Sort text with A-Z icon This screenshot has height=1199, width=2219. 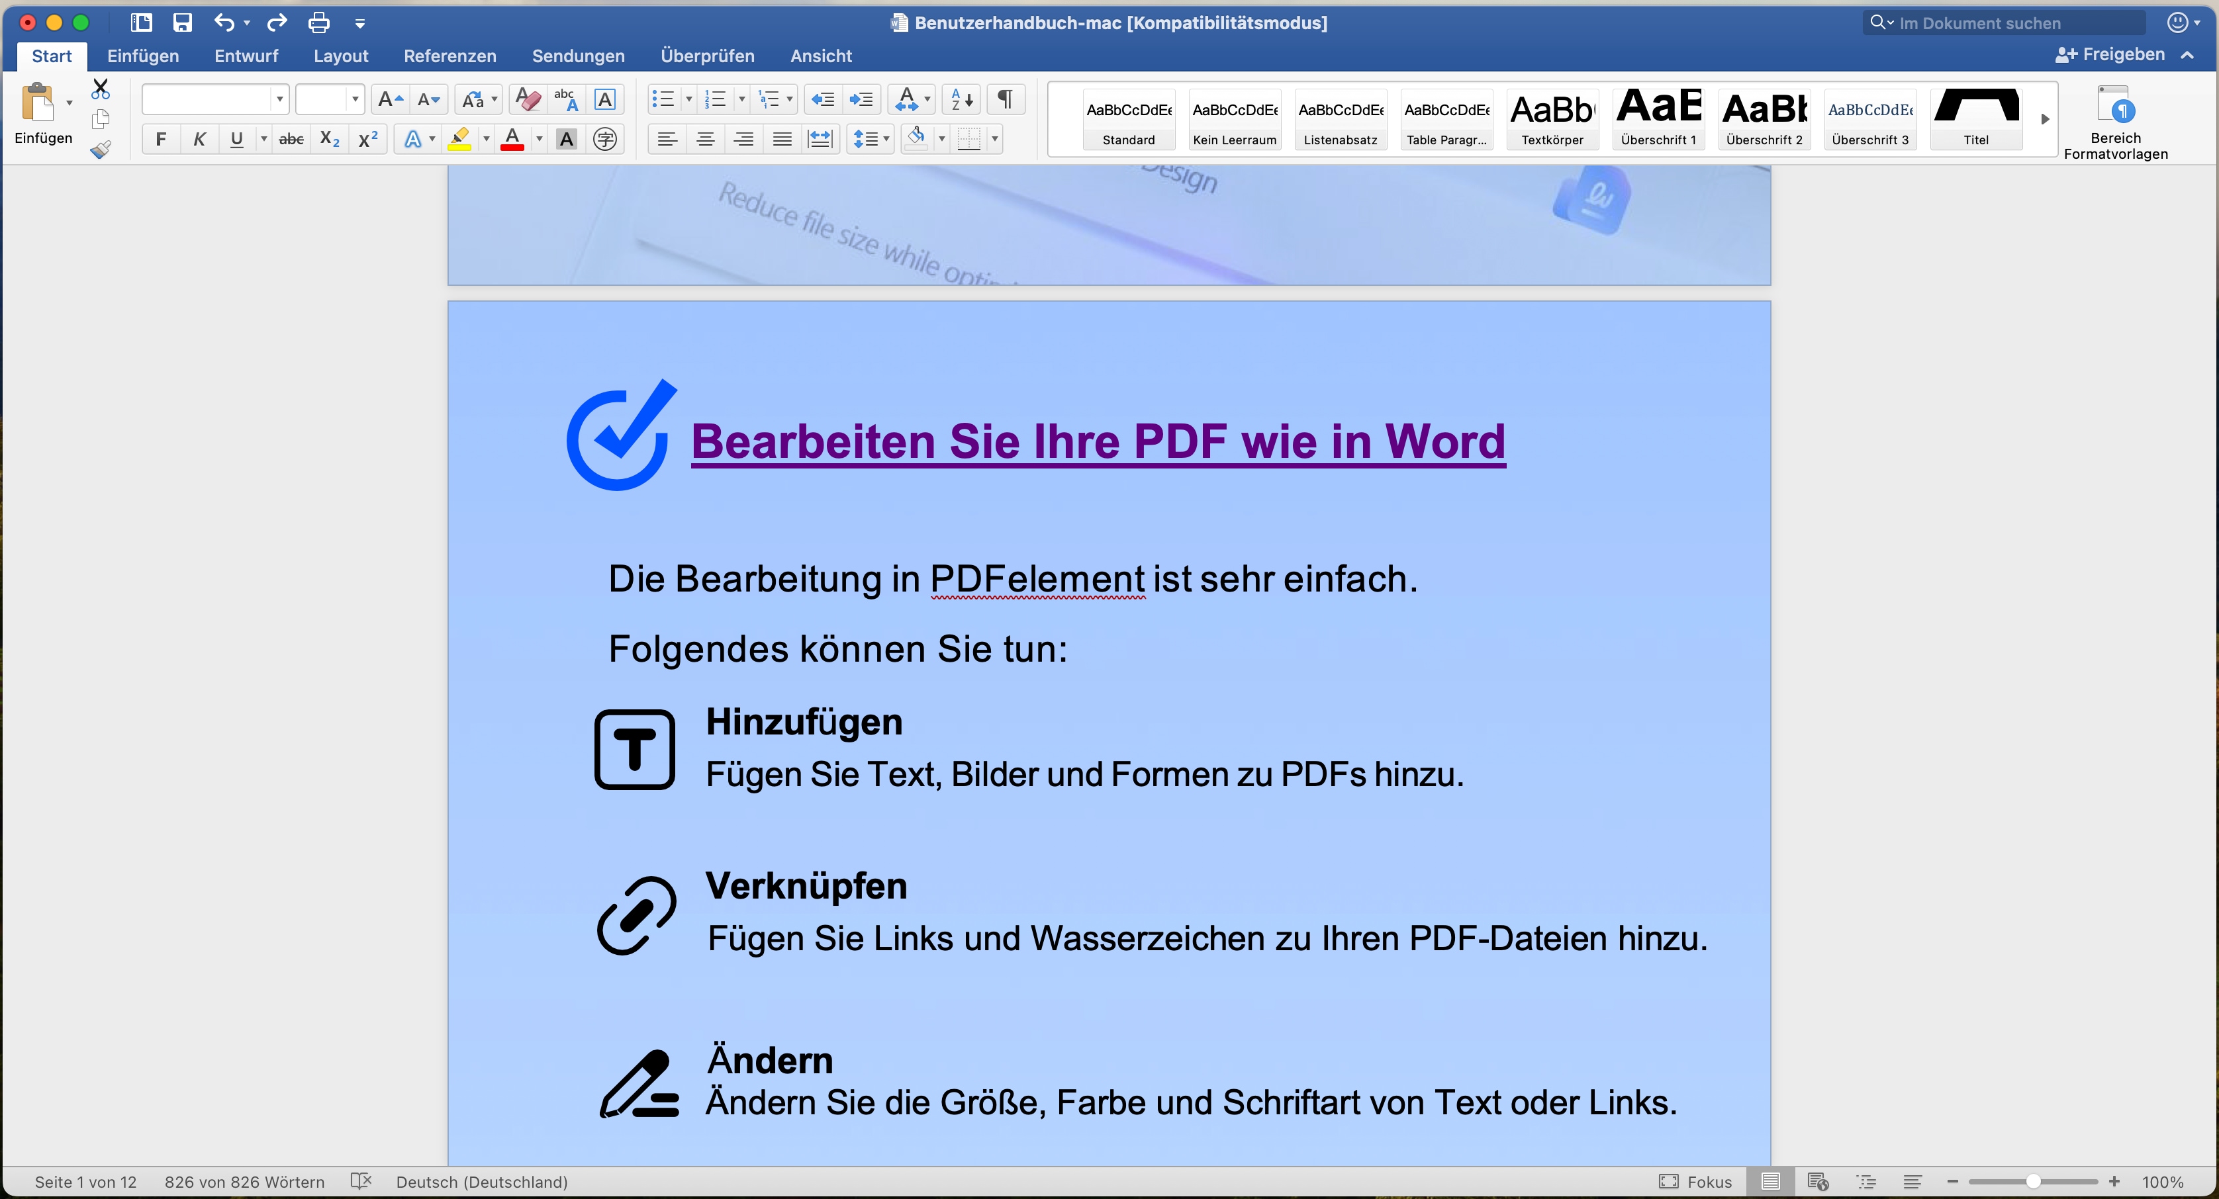[962, 100]
